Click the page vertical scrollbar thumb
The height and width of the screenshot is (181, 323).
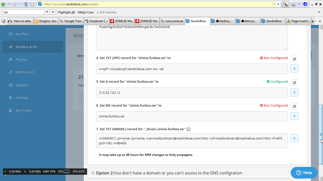coord(321,134)
